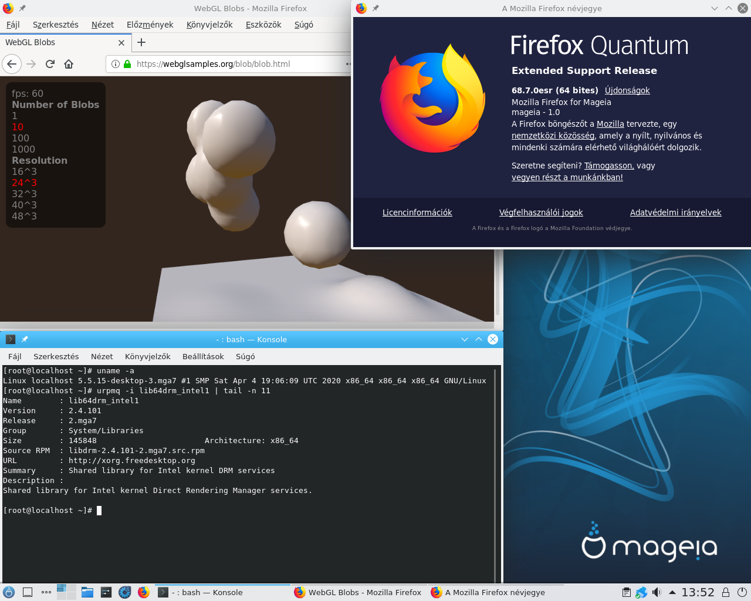Open Firefox Fájl menu

[x=13, y=25]
